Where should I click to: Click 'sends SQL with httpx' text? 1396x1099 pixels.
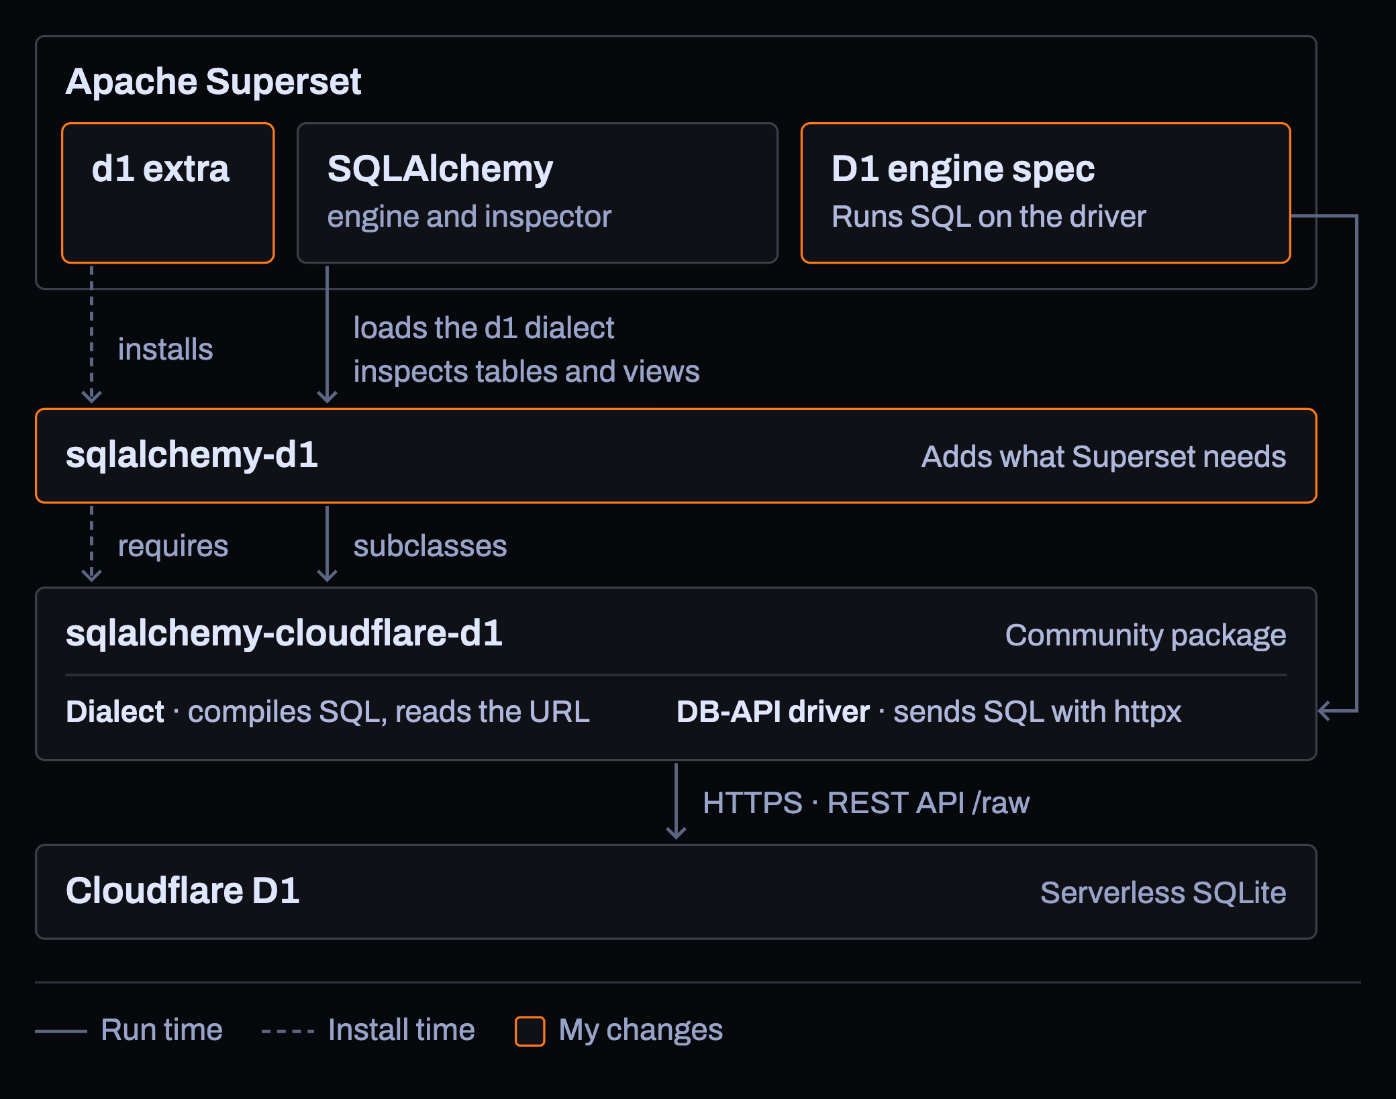[x=1037, y=712]
